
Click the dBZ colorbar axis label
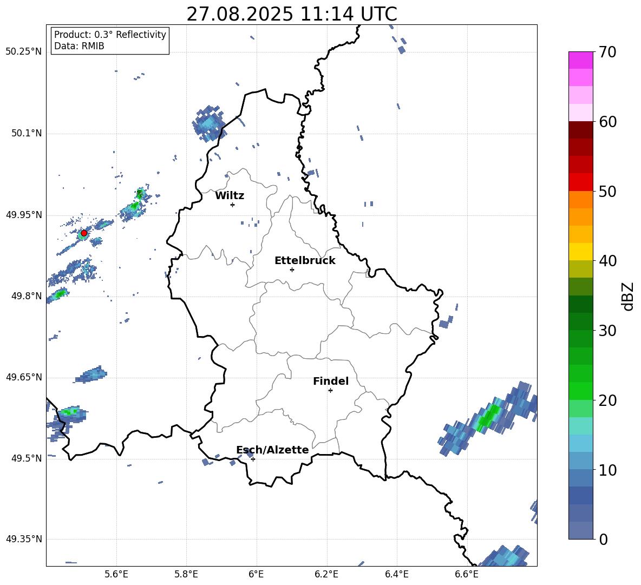click(x=627, y=296)
